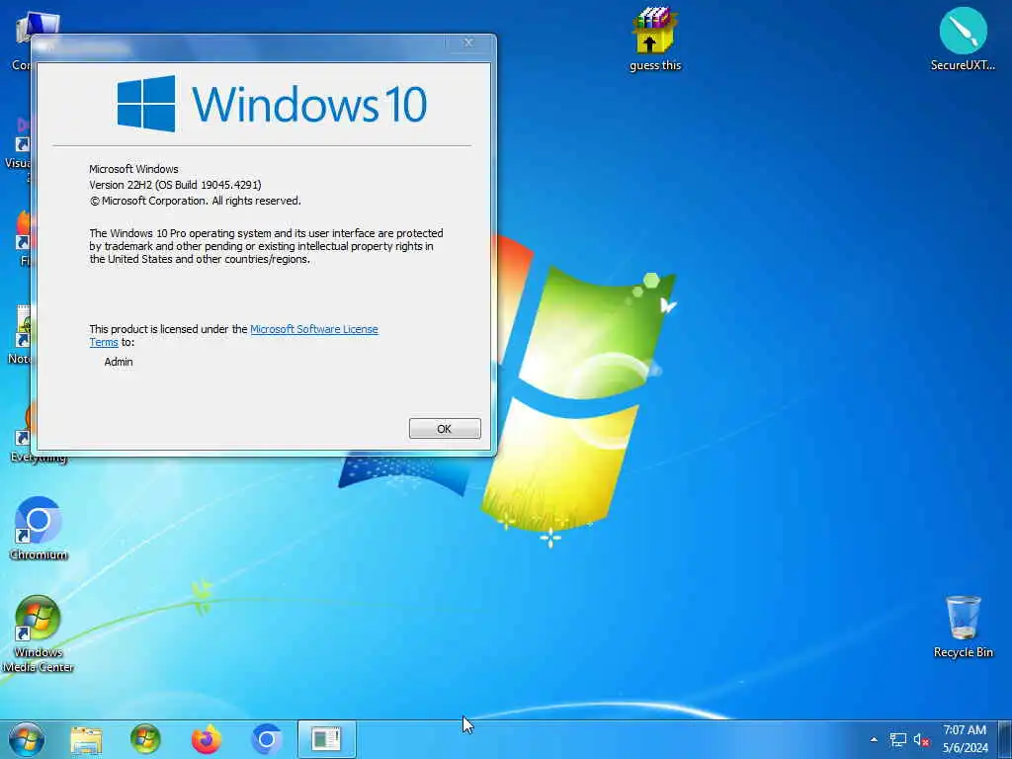Open the 'guess this' archive icon

tap(655, 39)
